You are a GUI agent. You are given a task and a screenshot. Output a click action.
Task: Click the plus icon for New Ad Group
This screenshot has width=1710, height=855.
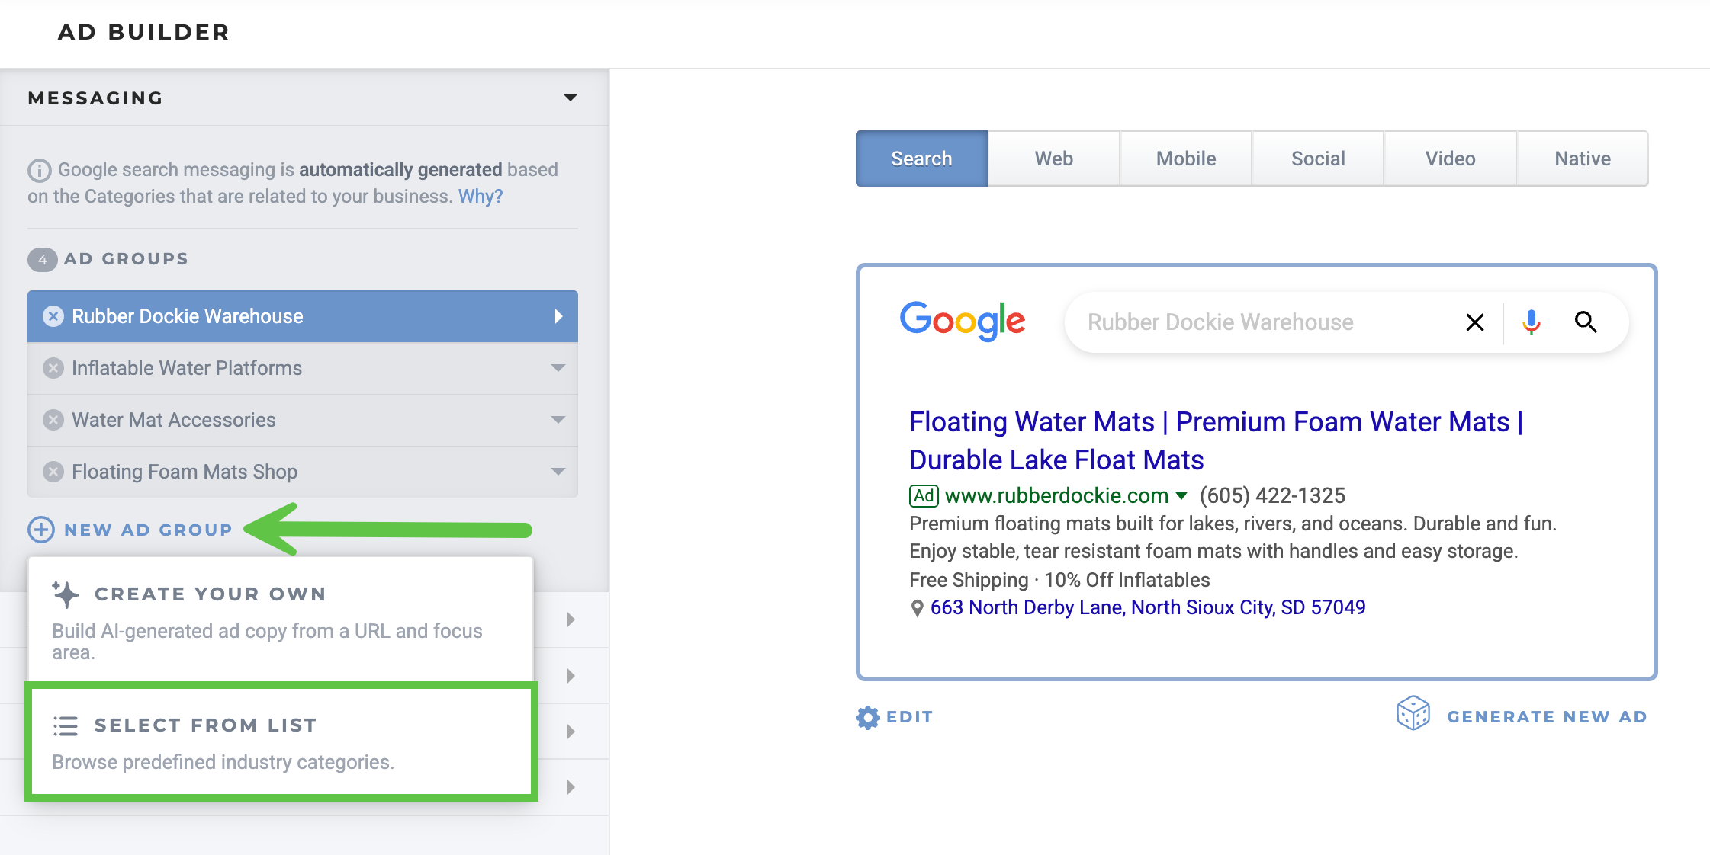[41, 530]
